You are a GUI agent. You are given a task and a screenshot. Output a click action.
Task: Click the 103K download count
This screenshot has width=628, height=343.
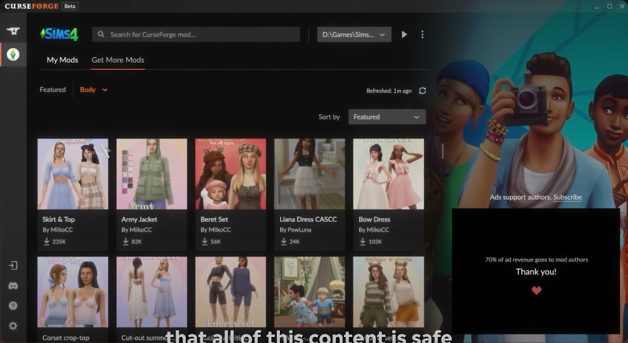375,241
